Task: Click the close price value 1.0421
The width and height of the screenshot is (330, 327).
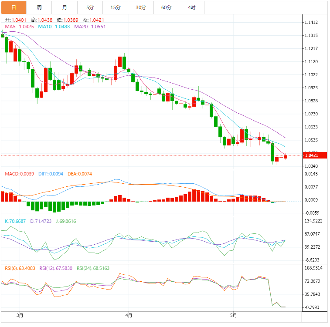Action: [97, 20]
